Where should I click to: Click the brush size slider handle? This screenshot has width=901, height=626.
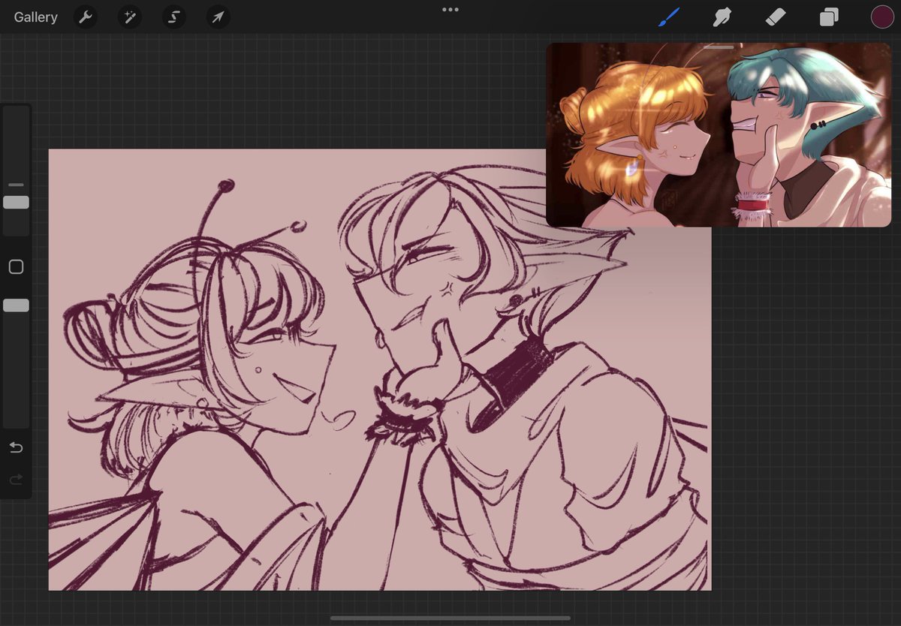(x=16, y=203)
